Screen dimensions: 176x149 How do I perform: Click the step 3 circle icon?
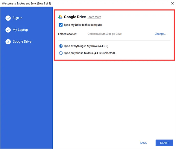(8, 42)
